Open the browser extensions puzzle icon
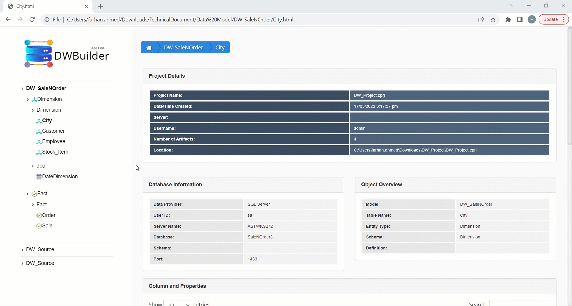Viewport: 572px width, 306px height. (x=508, y=20)
